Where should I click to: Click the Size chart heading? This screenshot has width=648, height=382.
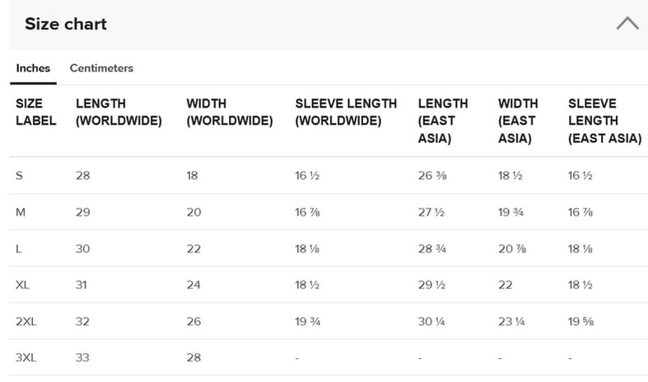point(66,24)
